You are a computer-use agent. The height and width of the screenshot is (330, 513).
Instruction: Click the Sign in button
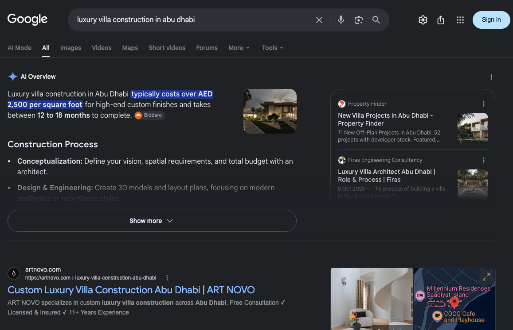pyautogui.click(x=491, y=20)
